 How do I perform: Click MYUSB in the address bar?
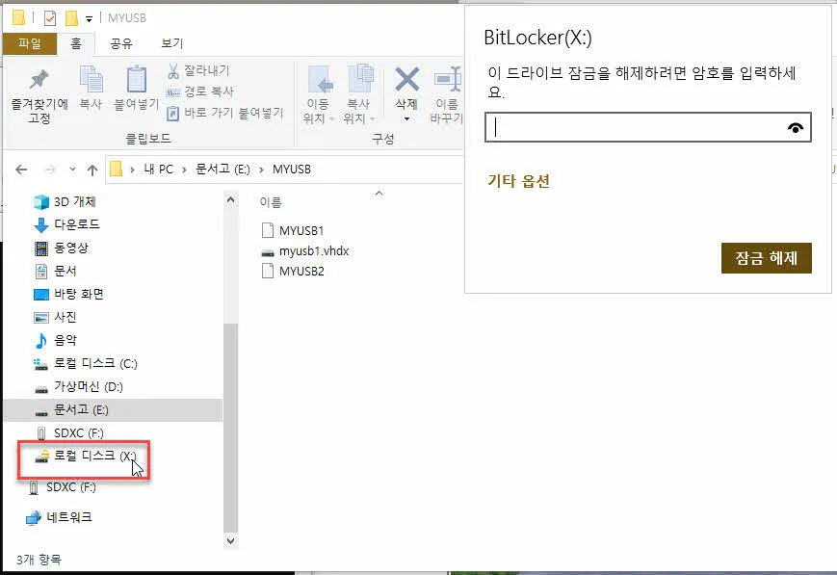292,170
